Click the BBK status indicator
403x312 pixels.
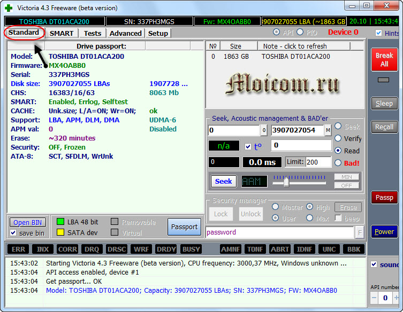[354, 249]
